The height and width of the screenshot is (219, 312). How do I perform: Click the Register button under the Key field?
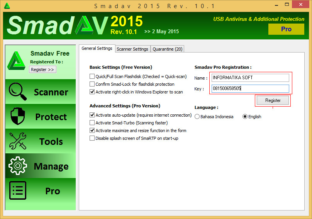(x=273, y=100)
